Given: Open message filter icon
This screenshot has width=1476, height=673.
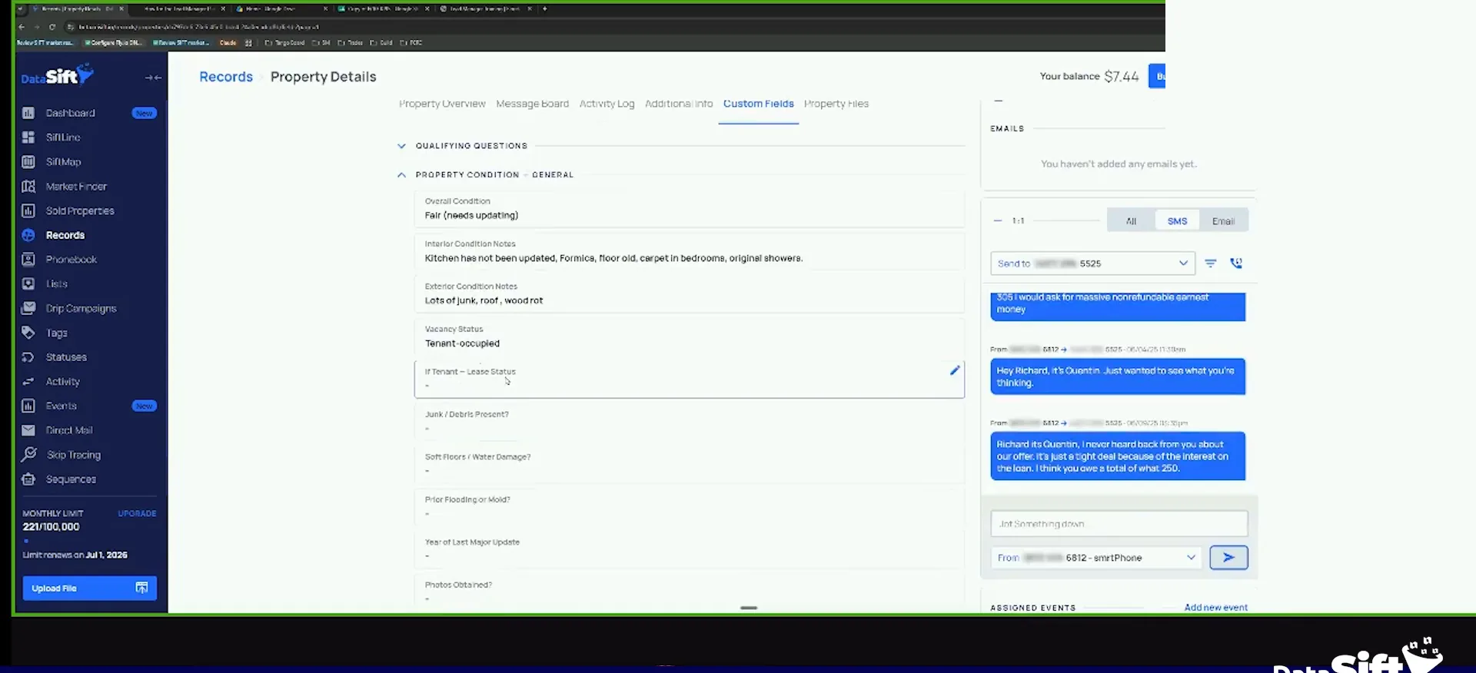Looking at the screenshot, I should tap(1210, 264).
